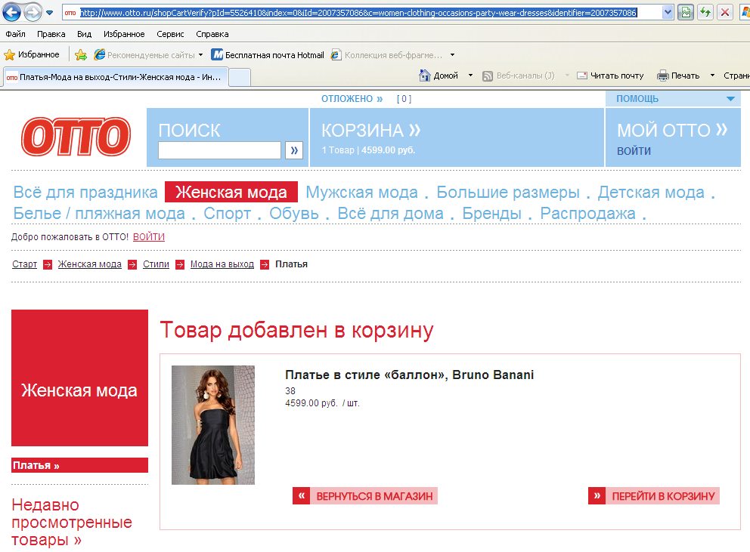Screen dimensions: 750x552
Task: Open the Сервис menu
Action: pos(170,34)
